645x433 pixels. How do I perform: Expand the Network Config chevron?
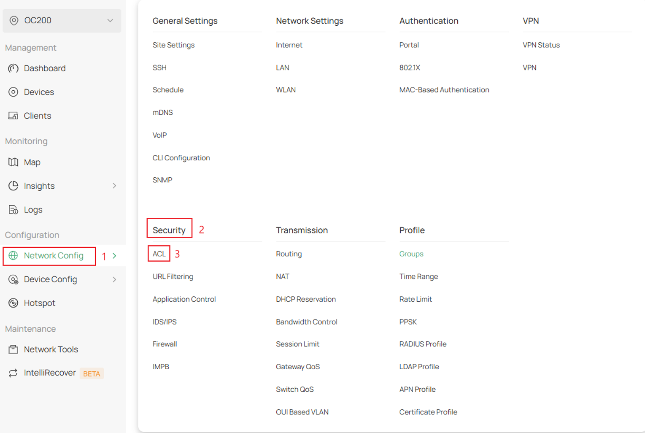[114, 256]
